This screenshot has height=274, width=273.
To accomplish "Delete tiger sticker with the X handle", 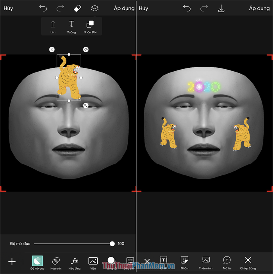I will pyautogui.click(x=52, y=50).
